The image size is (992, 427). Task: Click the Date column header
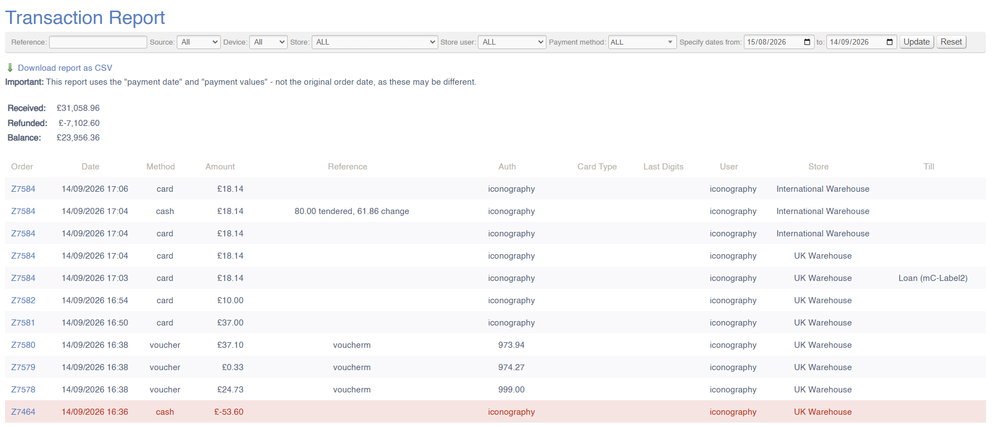(90, 166)
